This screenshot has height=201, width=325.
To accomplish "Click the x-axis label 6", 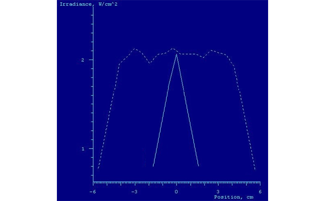I will 260,192.
